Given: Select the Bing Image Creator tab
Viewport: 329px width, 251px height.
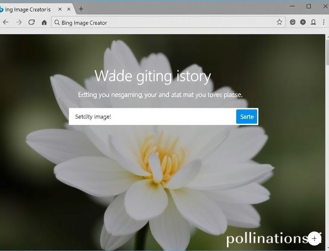Looking at the screenshot, I should click(27, 9).
